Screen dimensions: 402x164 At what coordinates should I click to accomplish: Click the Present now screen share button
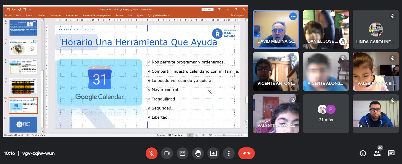[213, 153]
